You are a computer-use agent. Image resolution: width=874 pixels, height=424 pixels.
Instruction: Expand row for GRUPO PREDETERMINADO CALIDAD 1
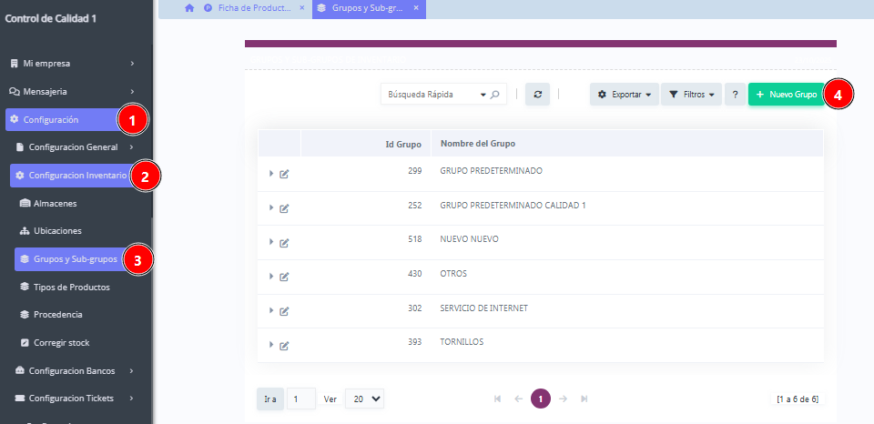[270, 207]
